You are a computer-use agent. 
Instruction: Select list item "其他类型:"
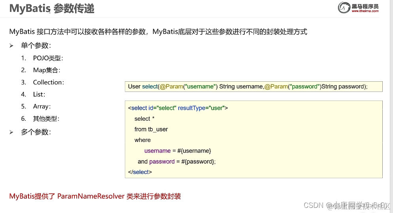46,118
